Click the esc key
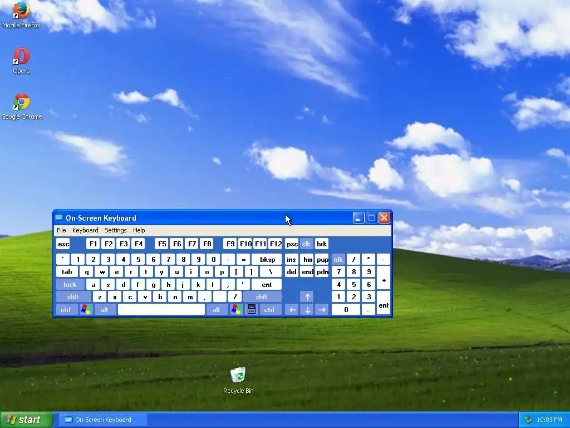Screen dimensions: 570x428 pyautogui.click(x=63, y=244)
